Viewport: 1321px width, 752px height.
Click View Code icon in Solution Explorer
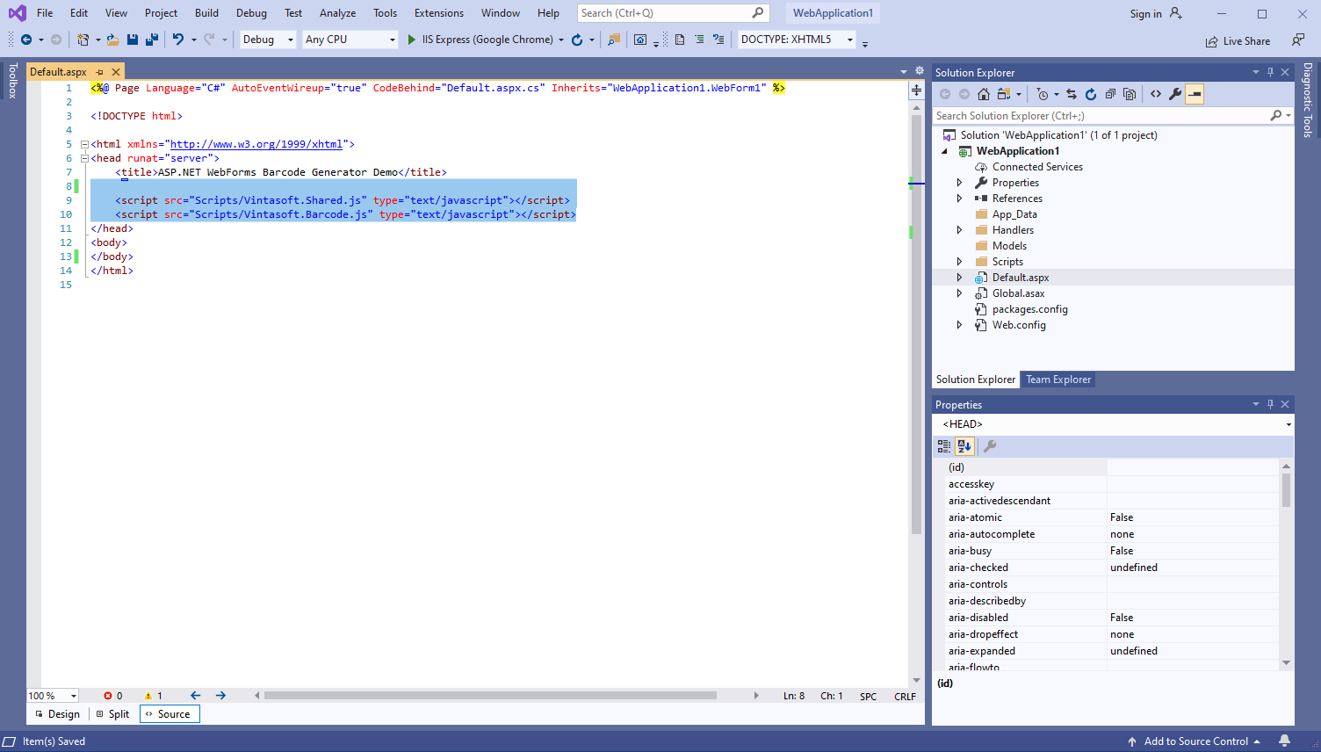1156,94
